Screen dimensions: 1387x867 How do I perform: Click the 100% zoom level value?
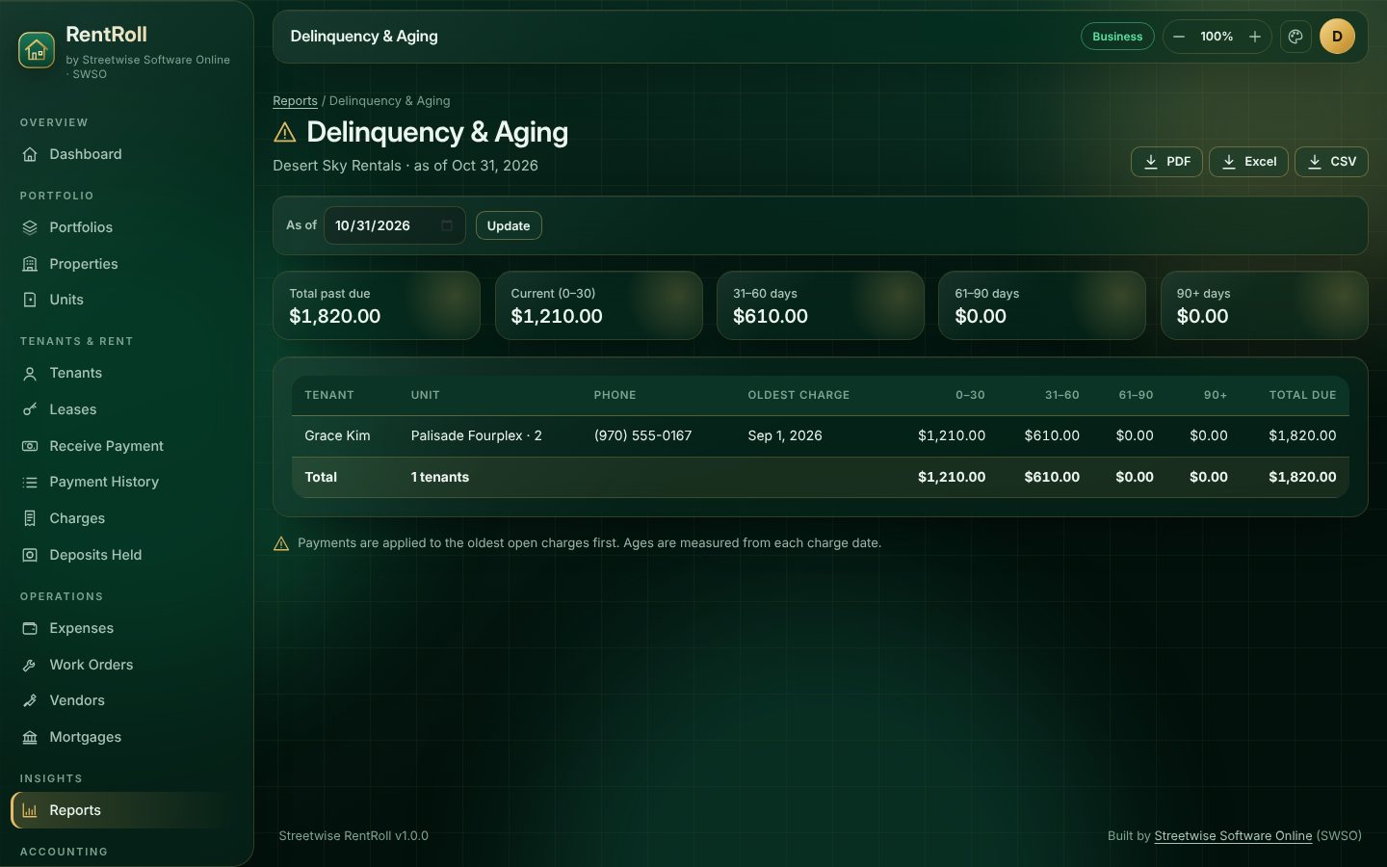tap(1217, 37)
